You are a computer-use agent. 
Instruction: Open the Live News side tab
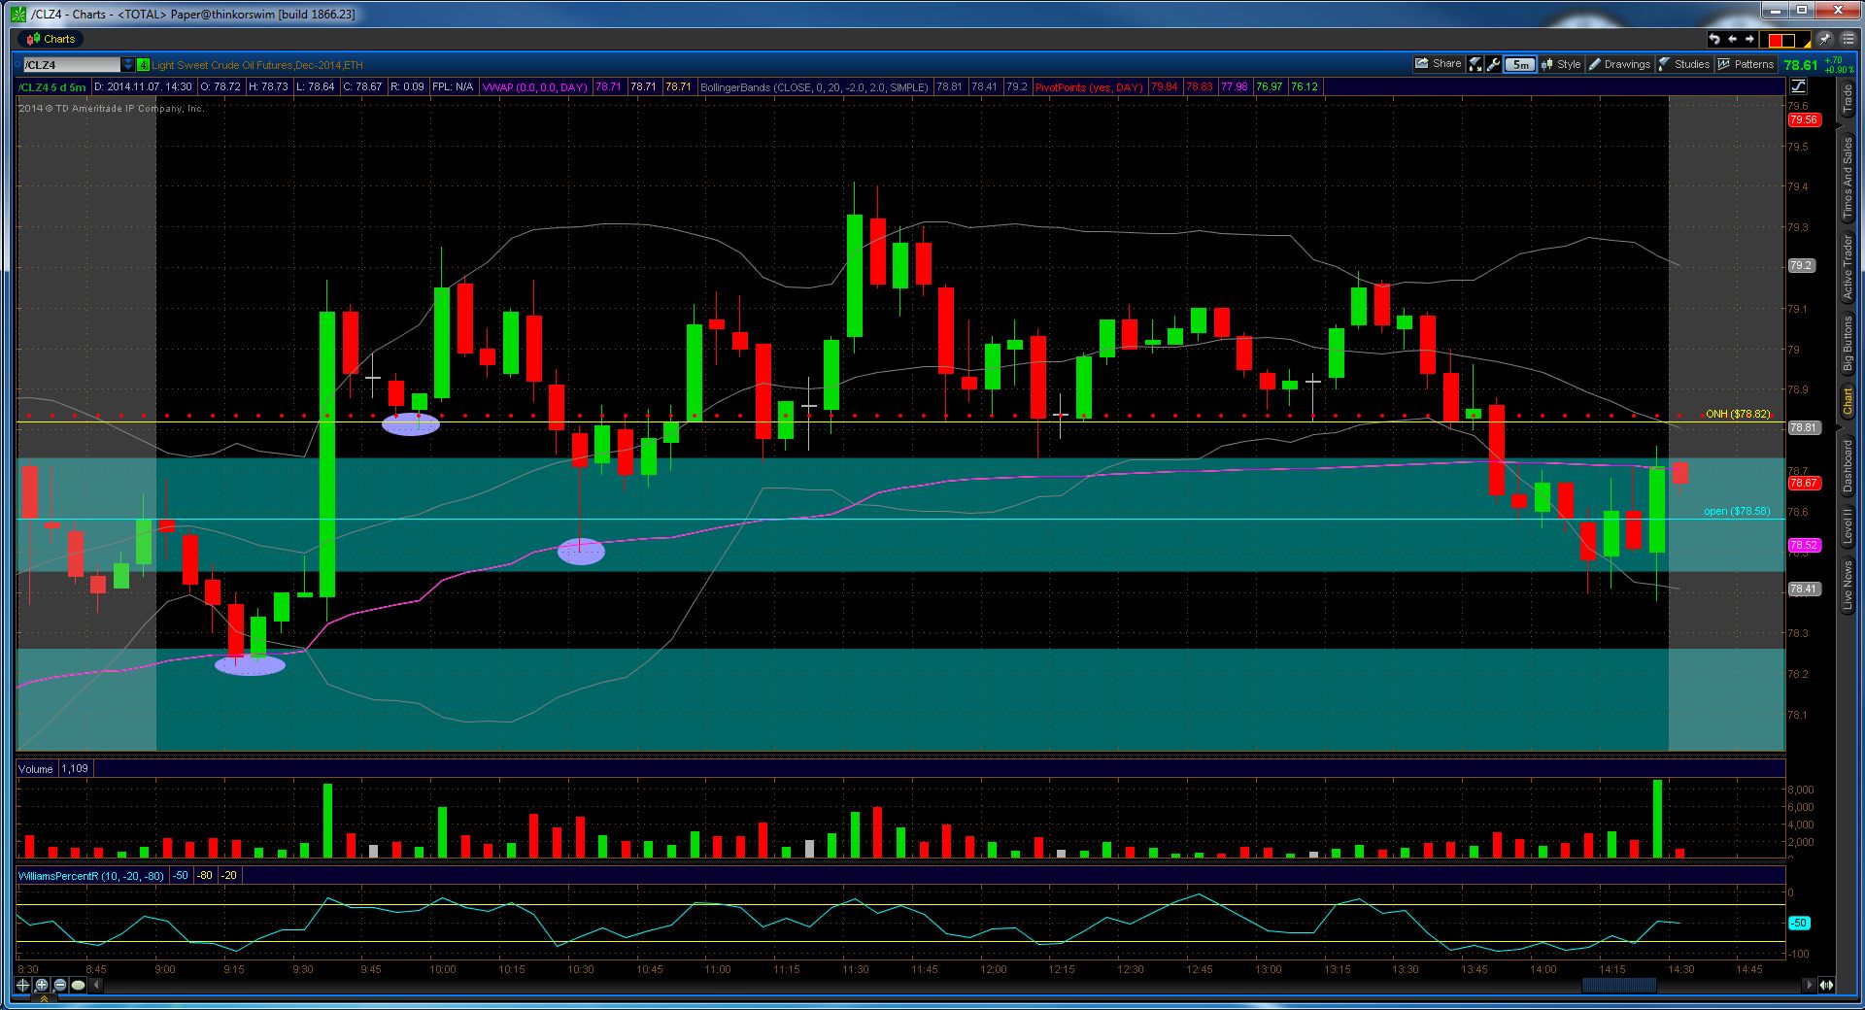coord(1848,586)
